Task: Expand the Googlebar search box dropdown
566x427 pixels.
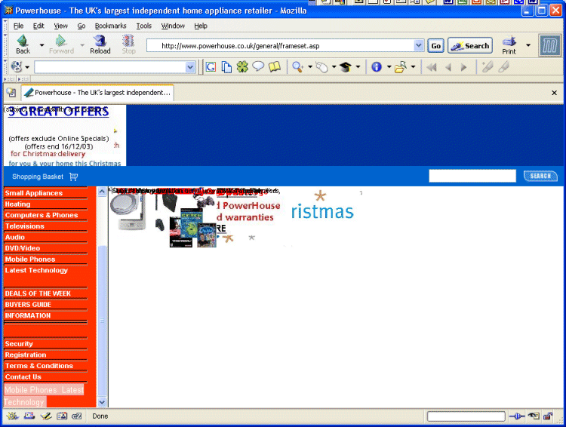Action: [190, 67]
